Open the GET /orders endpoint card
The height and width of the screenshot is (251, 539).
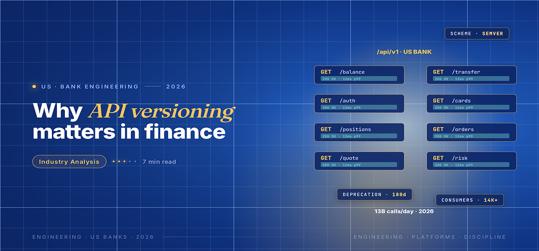click(471, 132)
